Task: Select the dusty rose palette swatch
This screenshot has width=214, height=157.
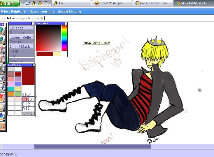Action: (x=11, y=74)
